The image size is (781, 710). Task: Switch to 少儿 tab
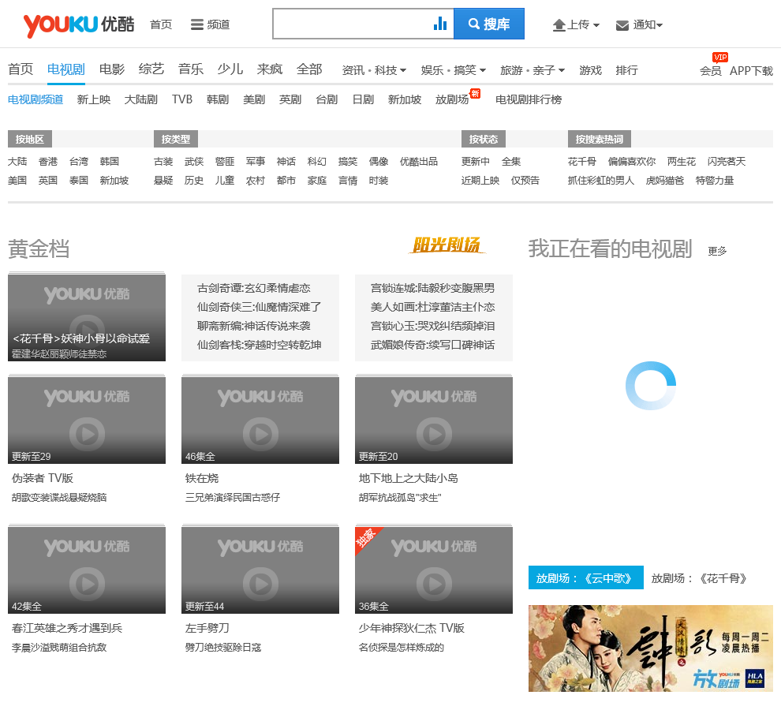coord(230,69)
